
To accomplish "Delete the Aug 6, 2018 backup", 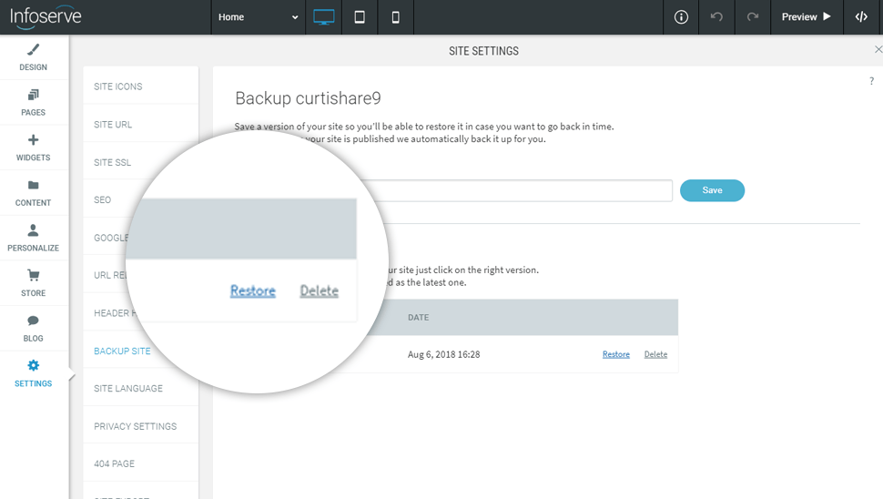I will pyautogui.click(x=655, y=354).
